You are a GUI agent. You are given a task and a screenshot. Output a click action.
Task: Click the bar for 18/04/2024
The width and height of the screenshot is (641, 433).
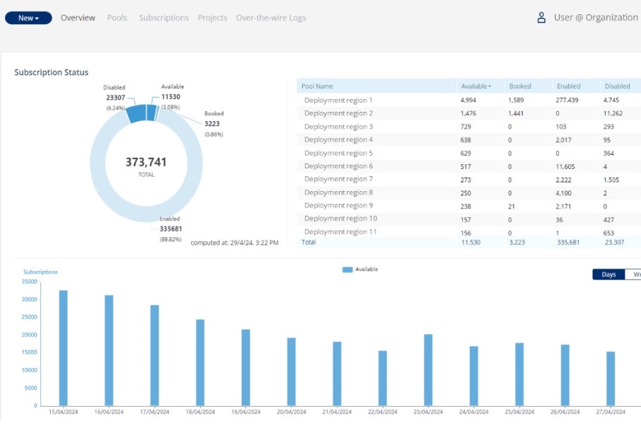pyautogui.click(x=200, y=363)
